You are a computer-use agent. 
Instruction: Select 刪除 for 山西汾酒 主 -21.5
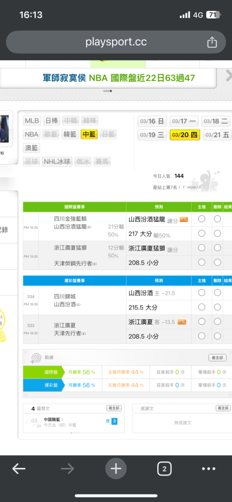pos(217,293)
